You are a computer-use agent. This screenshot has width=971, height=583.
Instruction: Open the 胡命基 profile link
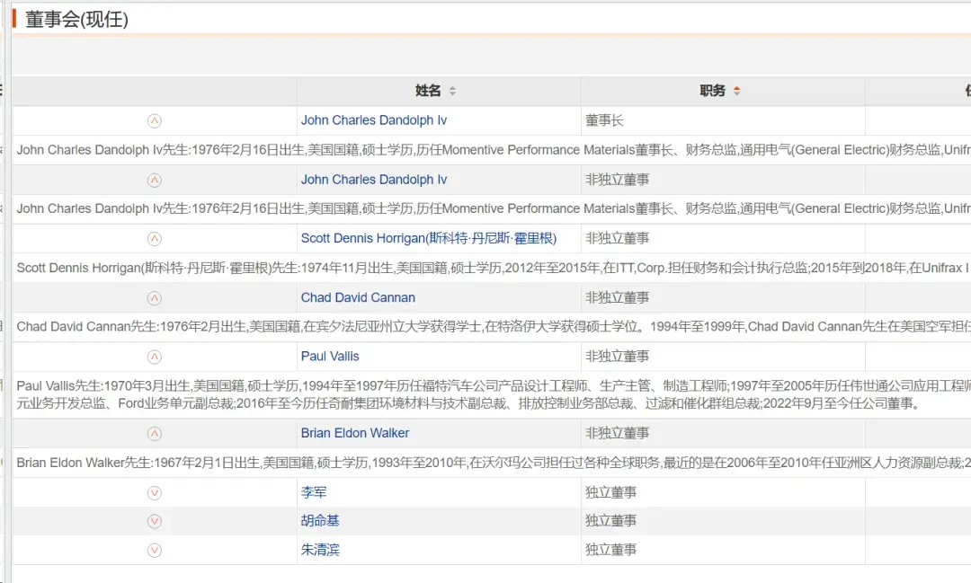(320, 521)
